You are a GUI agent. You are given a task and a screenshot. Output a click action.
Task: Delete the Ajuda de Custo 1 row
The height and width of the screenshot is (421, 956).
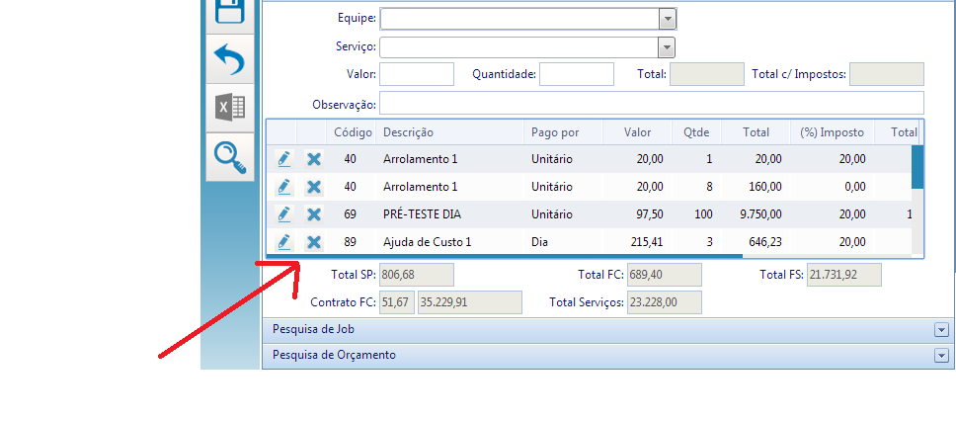[313, 242]
